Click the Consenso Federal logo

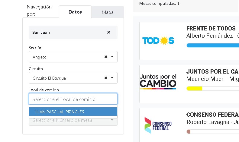pyautogui.click(x=158, y=124)
